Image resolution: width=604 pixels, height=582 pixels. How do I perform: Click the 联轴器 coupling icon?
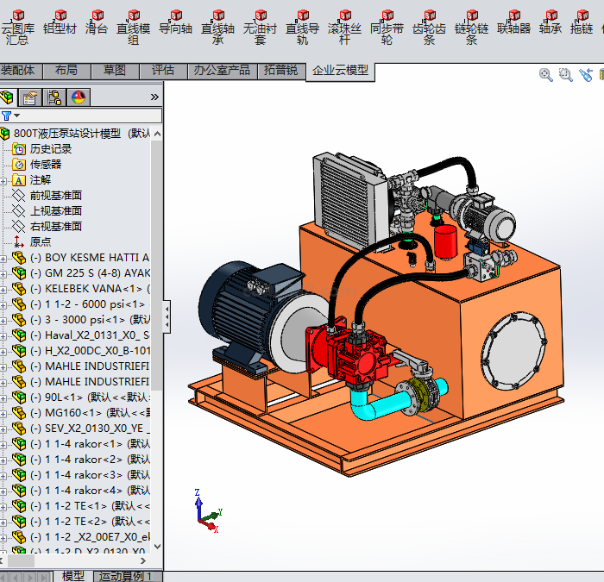[x=514, y=22]
